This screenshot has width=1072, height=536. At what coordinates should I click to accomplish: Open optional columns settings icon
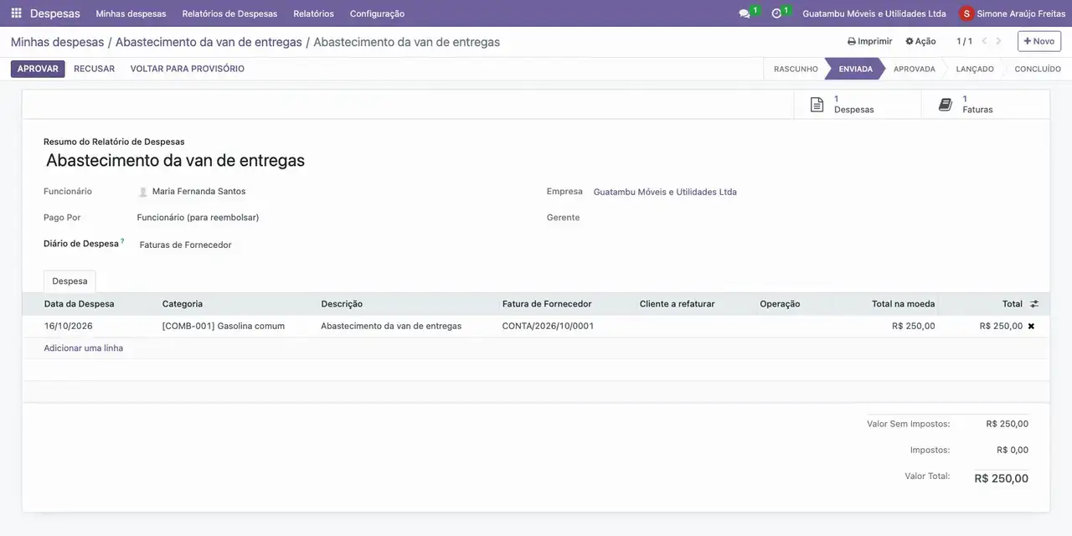coord(1034,304)
